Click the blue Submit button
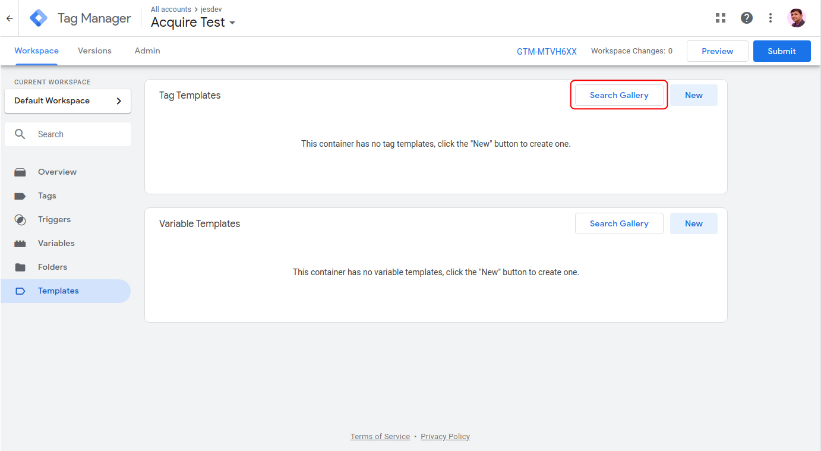The image size is (821, 451). [x=781, y=51]
